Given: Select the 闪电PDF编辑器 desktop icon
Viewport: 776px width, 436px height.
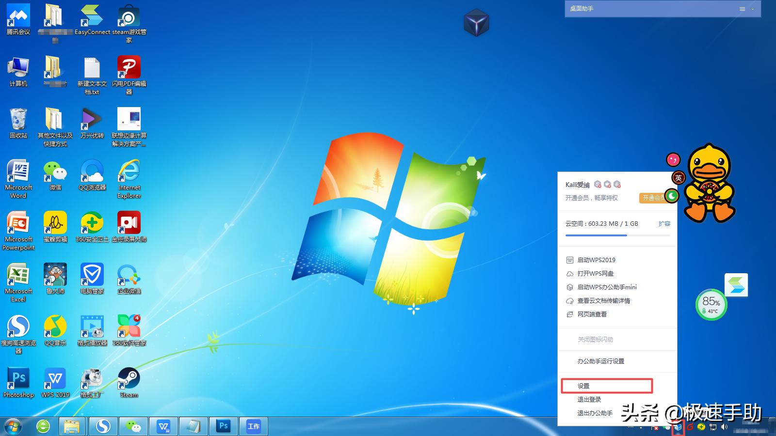Looking at the screenshot, I should point(129,71).
